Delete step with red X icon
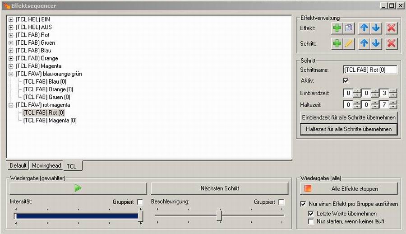 [392, 44]
